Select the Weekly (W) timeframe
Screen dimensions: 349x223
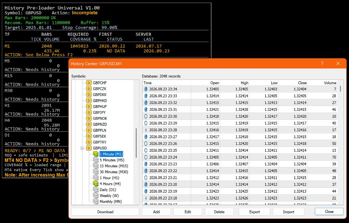[x=109, y=195]
